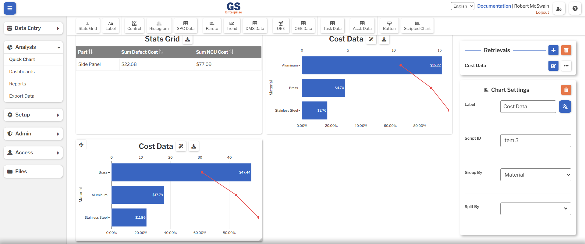Screen dimensions: 585x244
Task: Delete retrievals with the trash button
Action: click(566, 50)
